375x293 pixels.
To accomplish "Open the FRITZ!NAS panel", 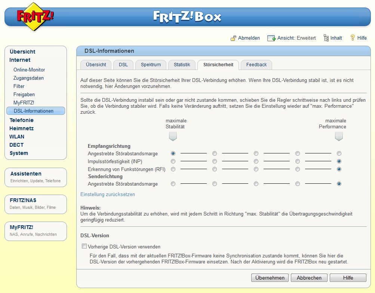I will pos(36,204).
